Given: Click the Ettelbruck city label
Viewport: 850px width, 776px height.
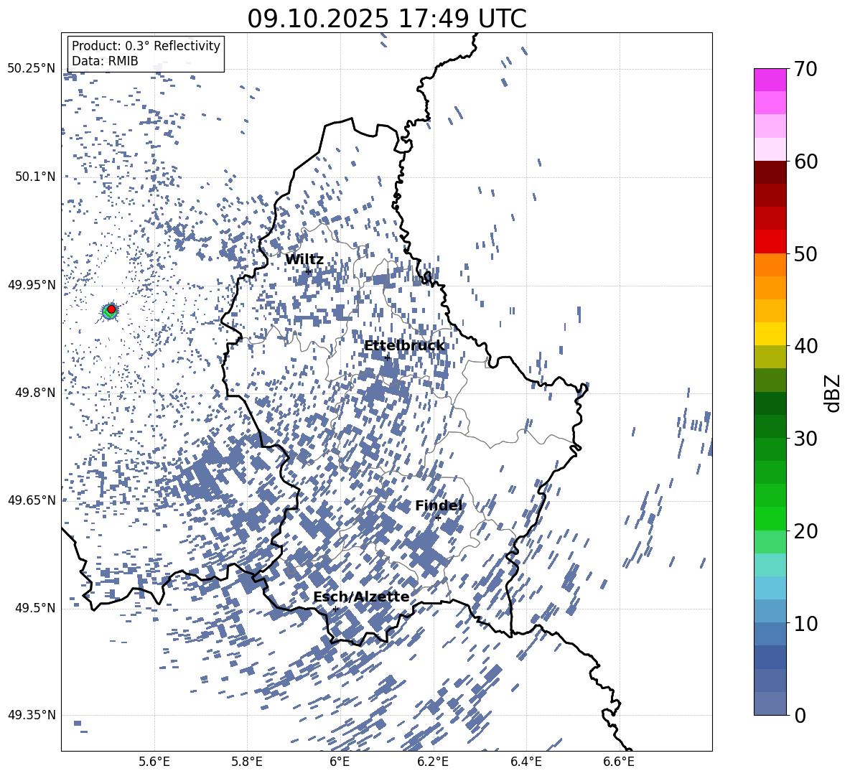Looking at the screenshot, I should (404, 346).
